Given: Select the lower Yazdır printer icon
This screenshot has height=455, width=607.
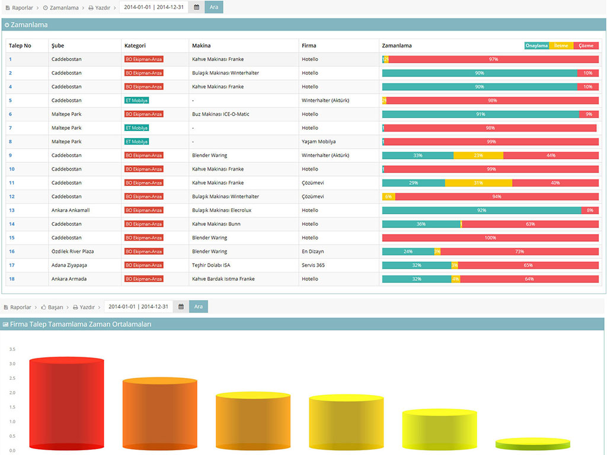Looking at the screenshot, I should pyautogui.click(x=75, y=307).
